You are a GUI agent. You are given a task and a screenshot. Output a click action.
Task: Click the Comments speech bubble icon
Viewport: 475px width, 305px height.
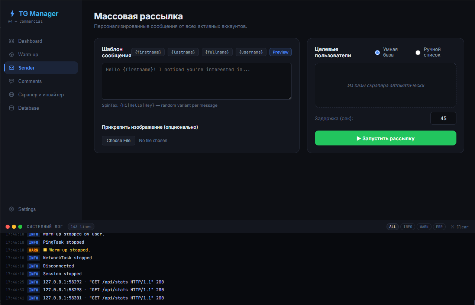click(12, 81)
